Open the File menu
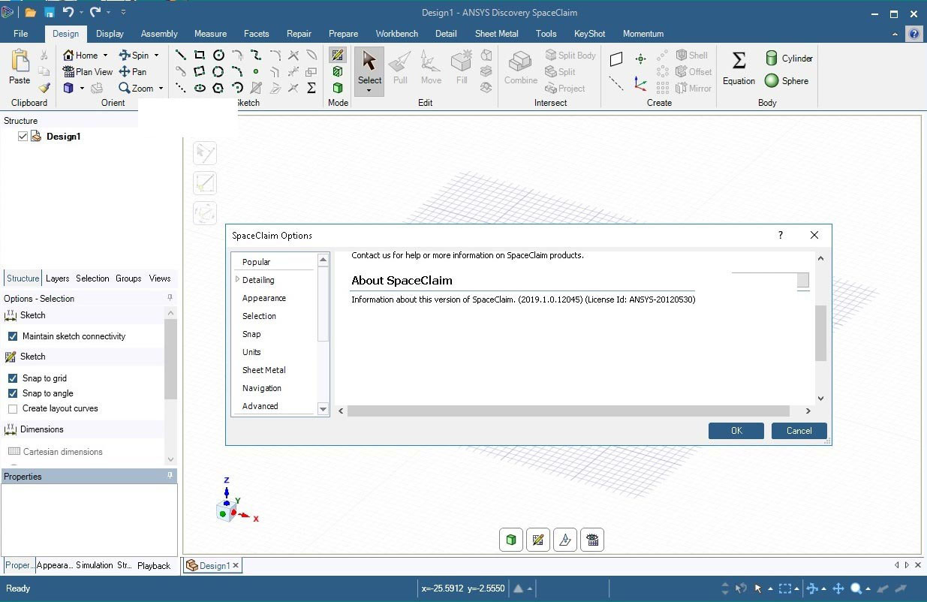The image size is (927, 602). pyautogui.click(x=21, y=34)
